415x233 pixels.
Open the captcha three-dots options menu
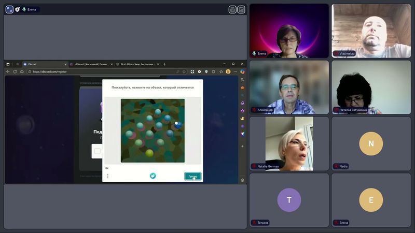tap(108, 176)
